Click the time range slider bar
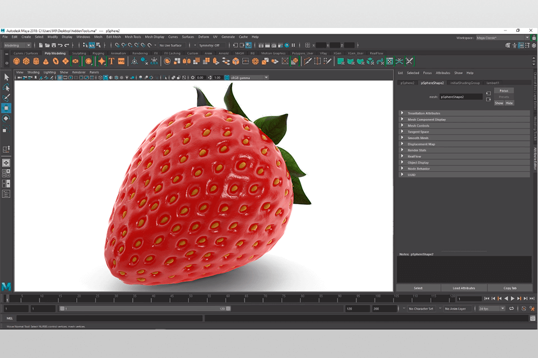The height and width of the screenshot is (358, 538). click(145, 309)
